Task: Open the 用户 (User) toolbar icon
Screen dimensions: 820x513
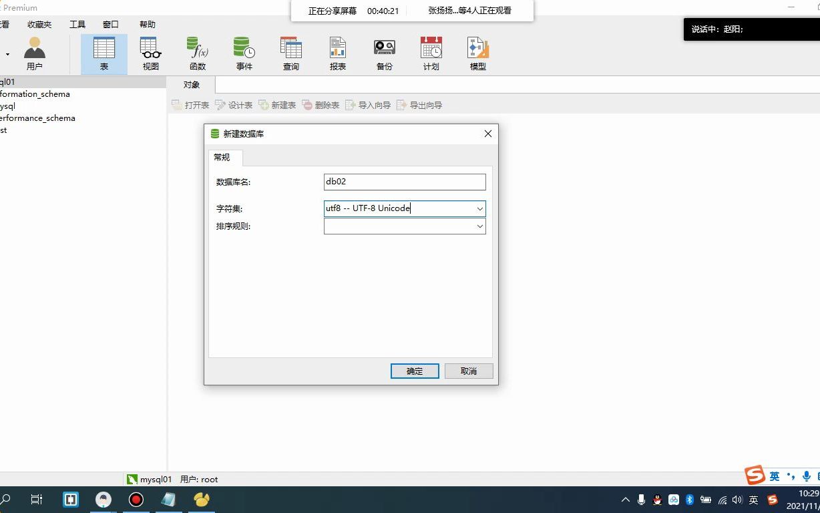Action: pyautogui.click(x=35, y=53)
